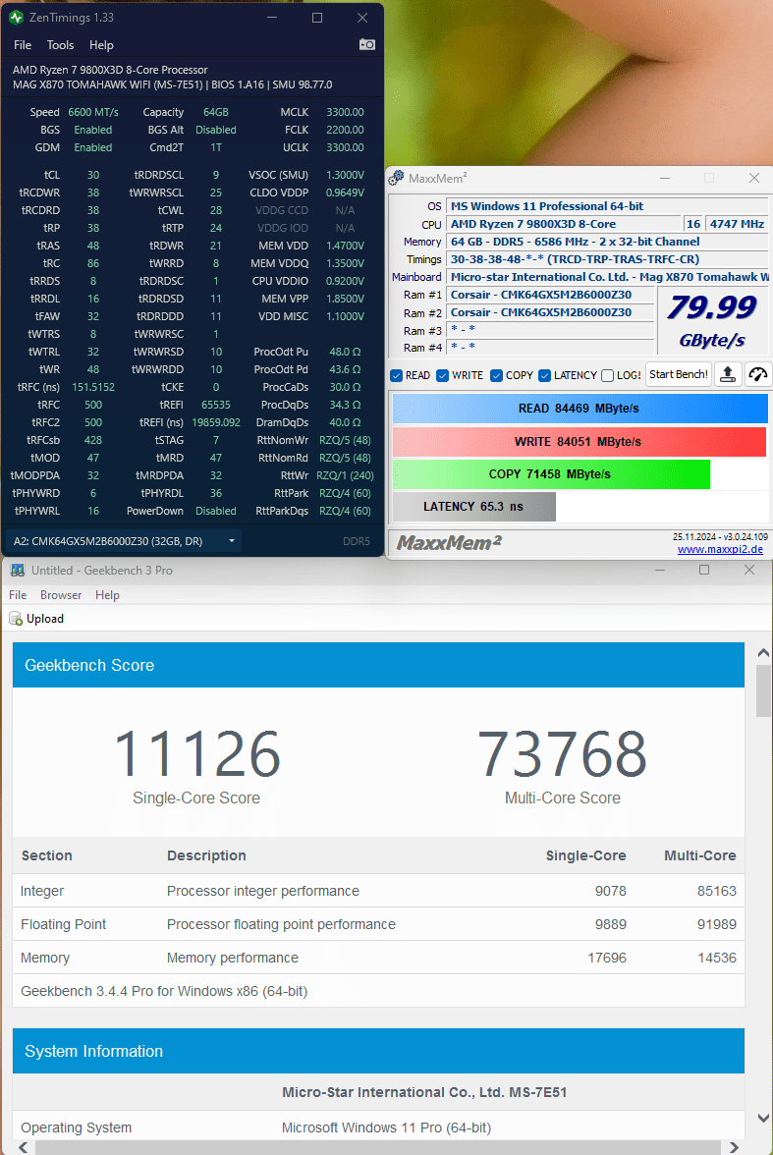
Task: Click the MaxxMem² title bar icon
Action: [x=397, y=178]
